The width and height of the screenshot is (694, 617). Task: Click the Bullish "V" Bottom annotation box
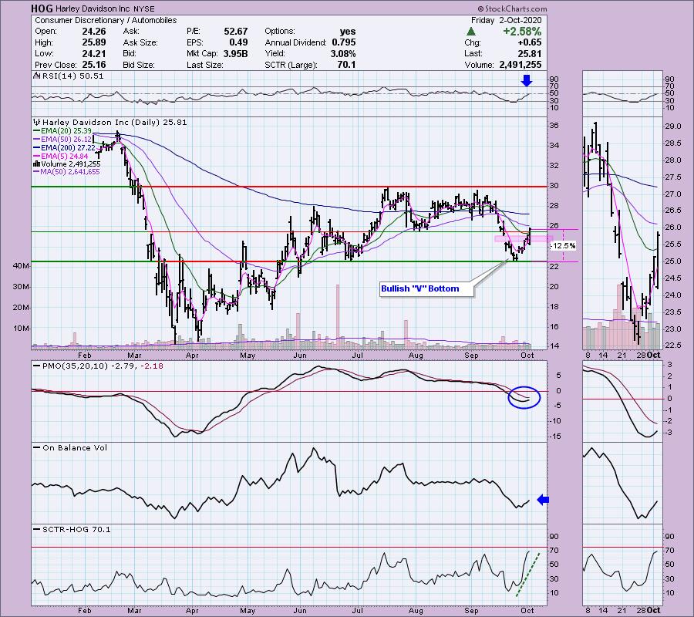pos(419,288)
